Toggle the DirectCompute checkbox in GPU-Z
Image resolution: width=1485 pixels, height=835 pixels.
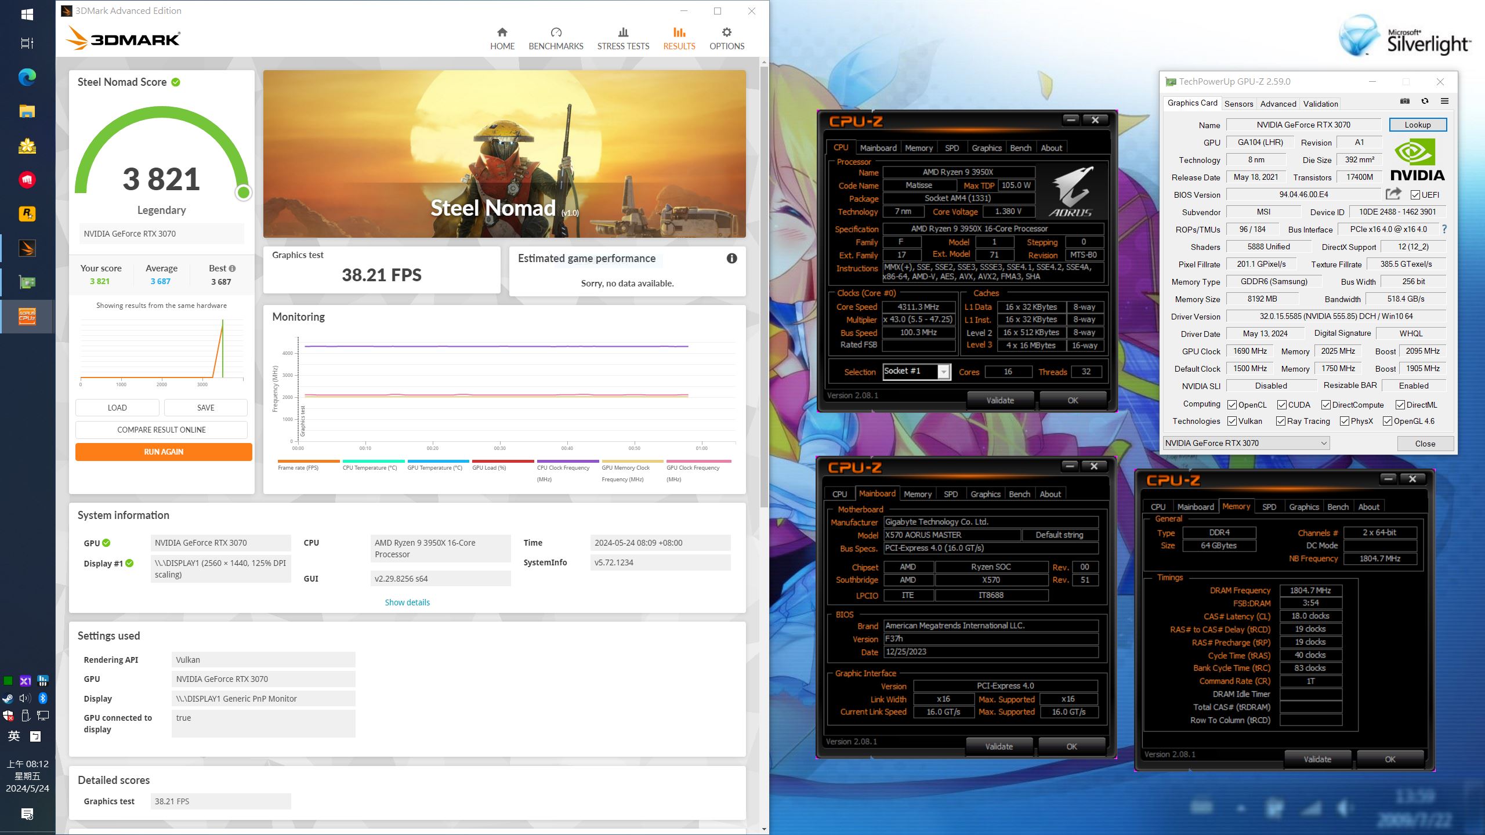tap(1326, 405)
